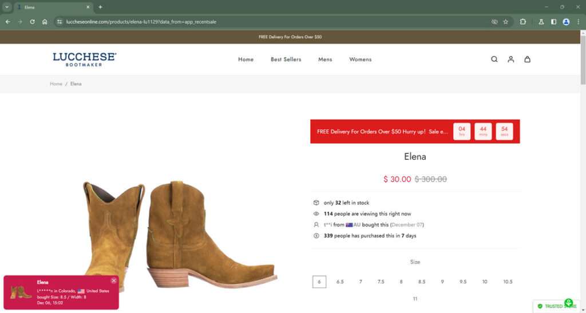This screenshot has height=313, width=586.
Task: Select size 8.5
Action: [422, 282]
